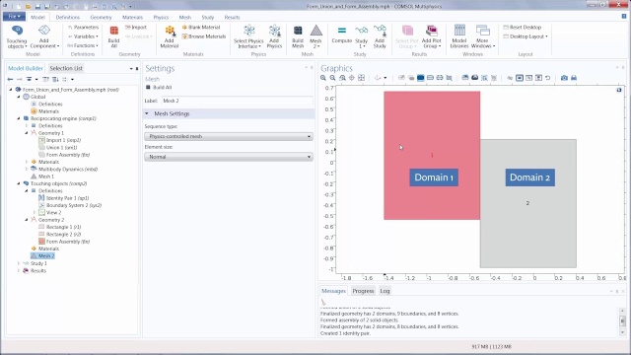Click the Save icon in quick access toolbar

pos(37,7)
